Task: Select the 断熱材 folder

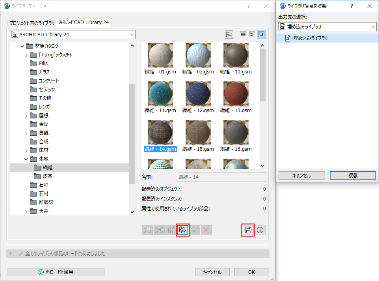Action: click(42, 202)
